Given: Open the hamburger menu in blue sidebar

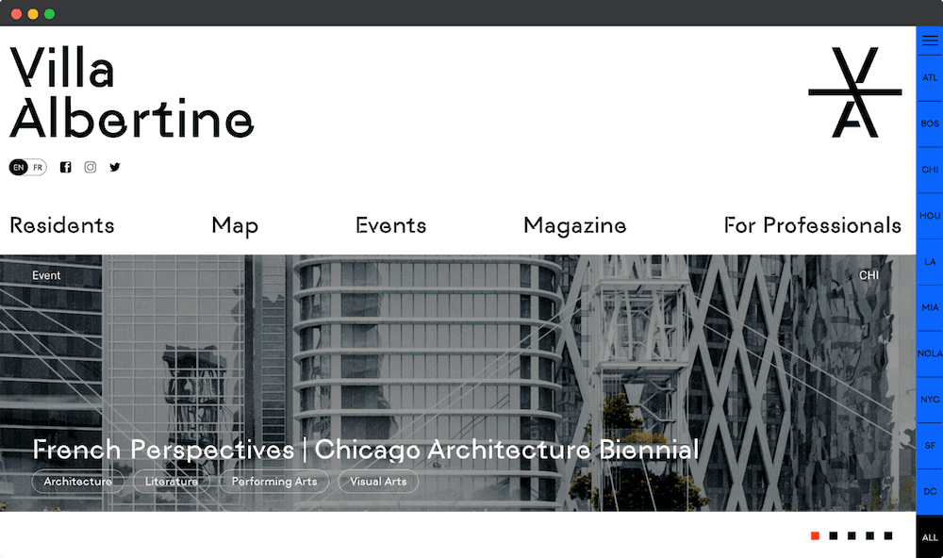Looking at the screenshot, I should 930,41.
